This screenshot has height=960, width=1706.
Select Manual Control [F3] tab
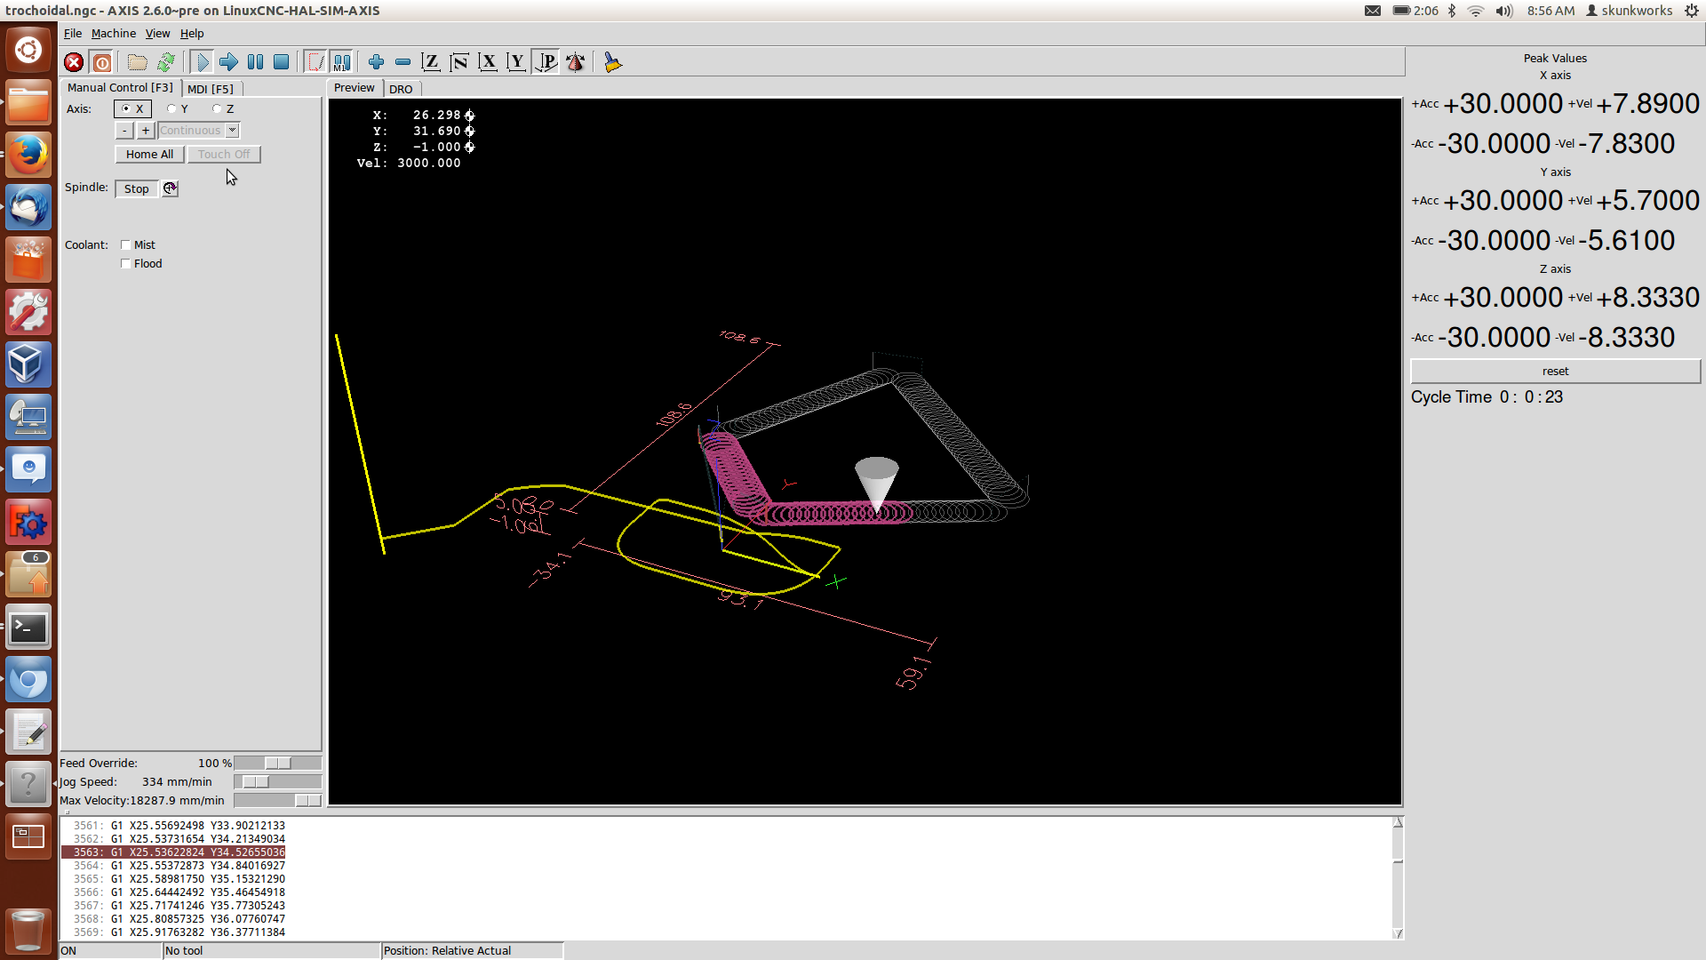pyautogui.click(x=120, y=87)
